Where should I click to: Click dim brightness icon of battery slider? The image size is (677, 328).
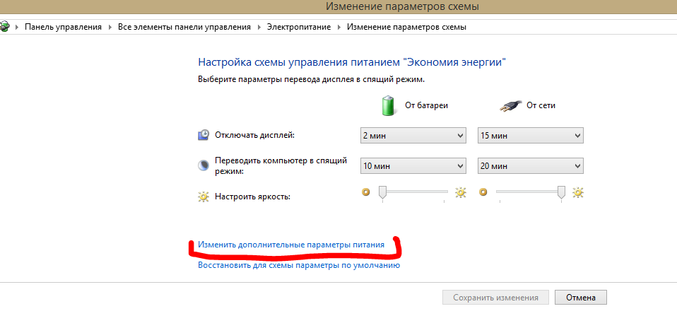365,192
